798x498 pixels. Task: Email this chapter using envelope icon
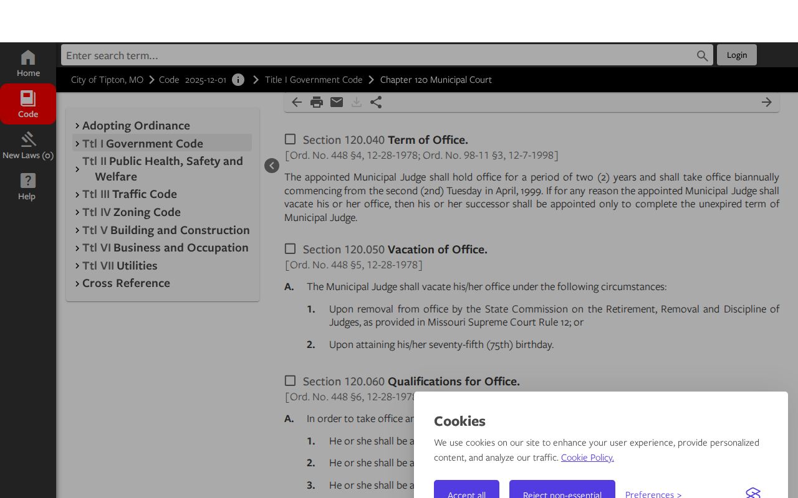337,102
